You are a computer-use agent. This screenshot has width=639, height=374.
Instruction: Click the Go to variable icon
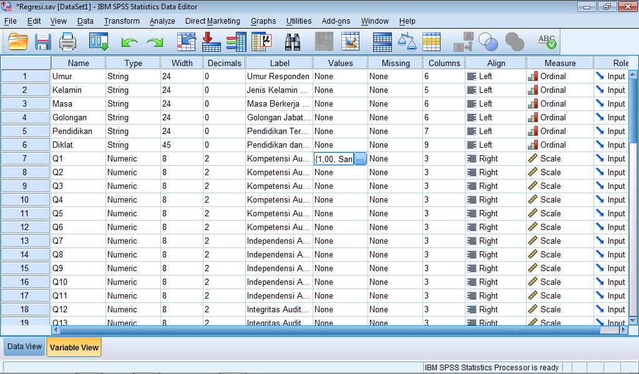(211, 42)
